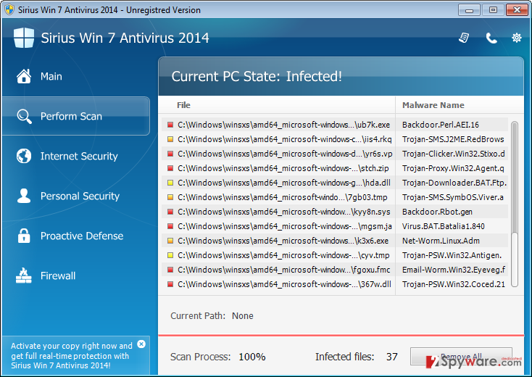Click the activation notice text
The height and width of the screenshot is (377, 532).
(72, 355)
